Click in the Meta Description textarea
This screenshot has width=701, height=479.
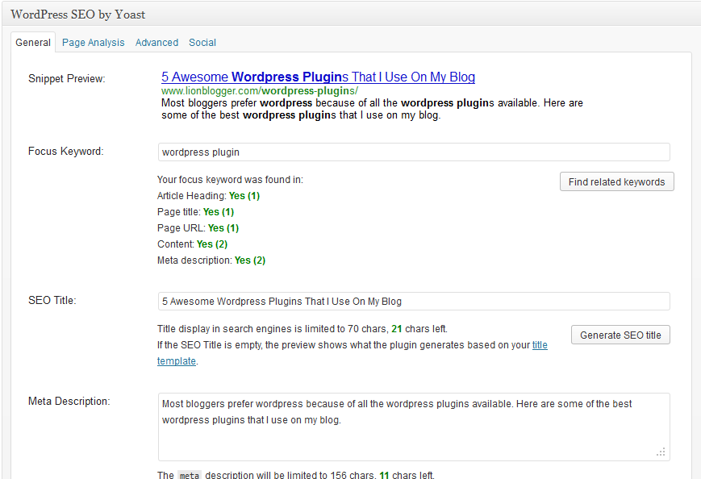pyautogui.click(x=413, y=426)
